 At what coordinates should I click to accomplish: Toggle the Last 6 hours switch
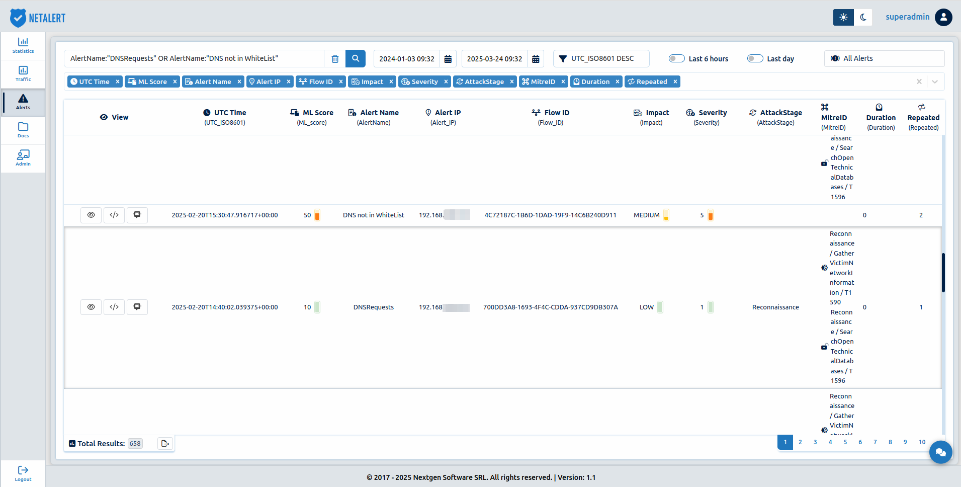click(677, 58)
